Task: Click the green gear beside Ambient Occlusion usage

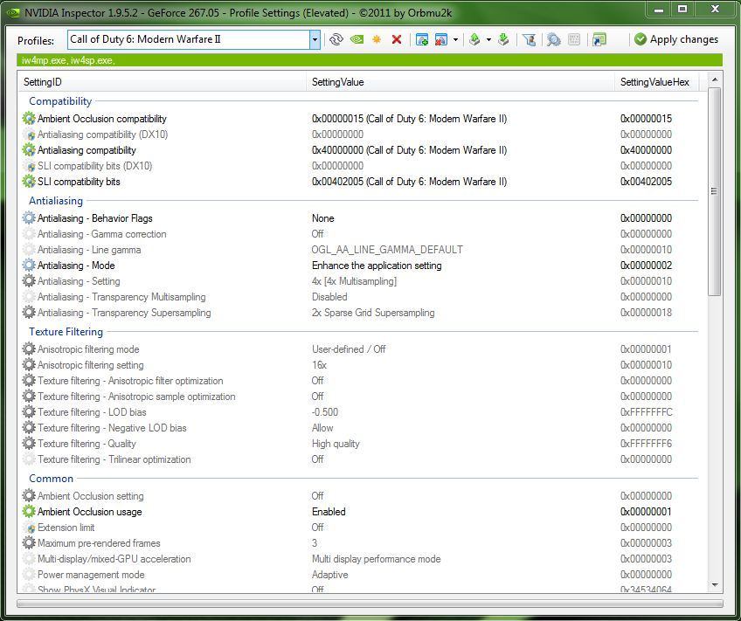Action: [29, 512]
